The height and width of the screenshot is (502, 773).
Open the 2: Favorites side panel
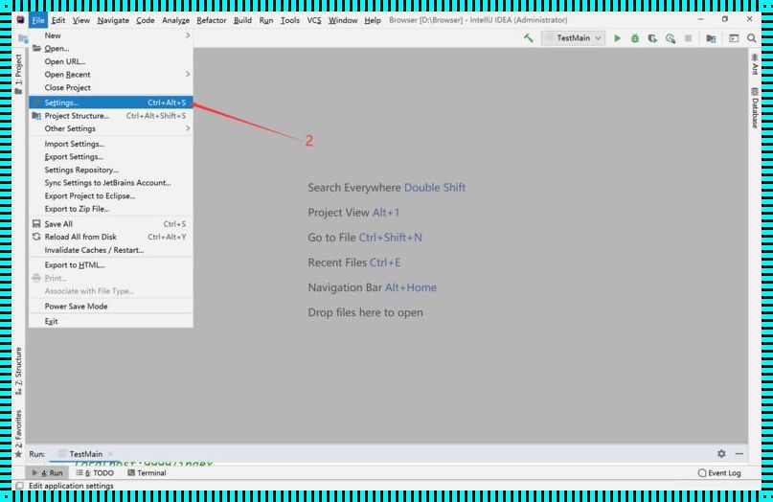click(x=18, y=434)
